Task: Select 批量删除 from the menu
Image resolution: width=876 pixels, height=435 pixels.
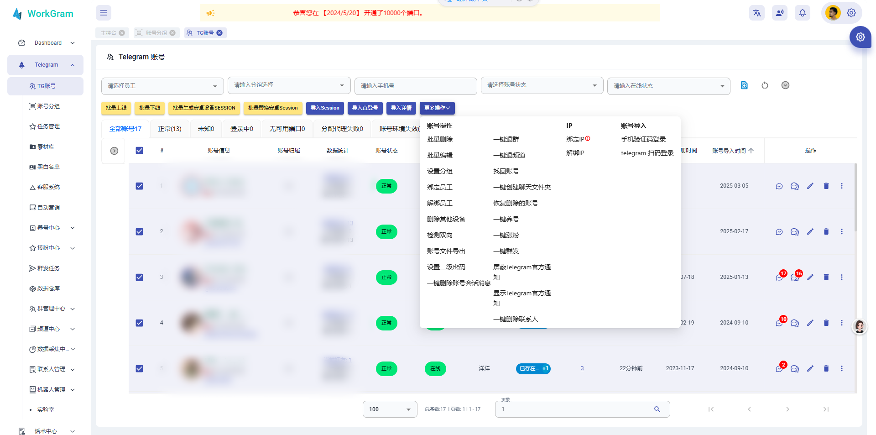Action: coord(439,139)
